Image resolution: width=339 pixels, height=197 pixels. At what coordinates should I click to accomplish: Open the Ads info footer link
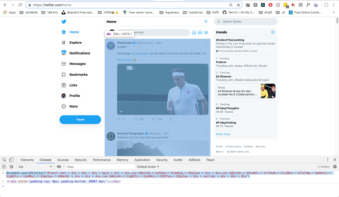(260, 146)
